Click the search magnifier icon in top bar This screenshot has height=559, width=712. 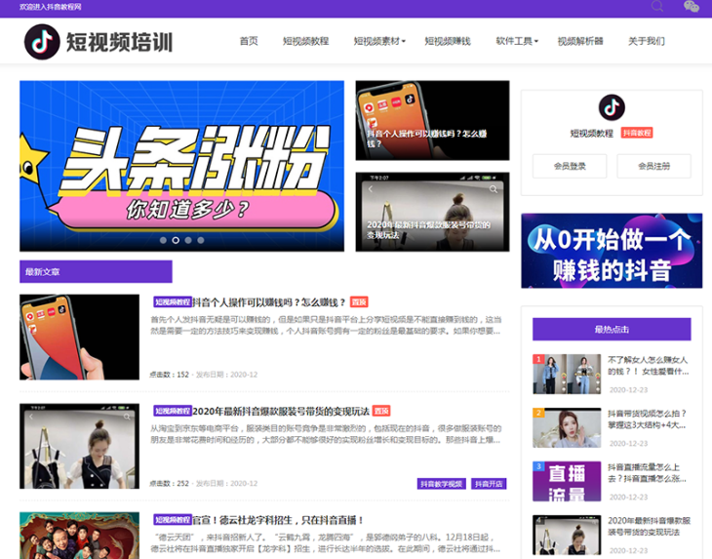pos(657,7)
